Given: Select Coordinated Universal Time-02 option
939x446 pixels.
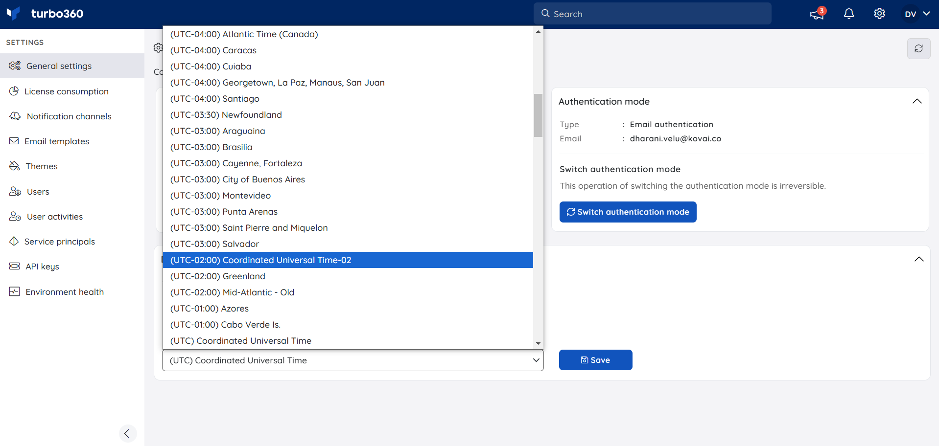Looking at the screenshot, I should (x=348, y=260).
